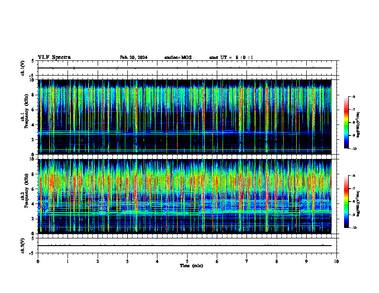The width and height of the screenshot is (379, 293).
Task: Click the ch.2 'Frequency (kHz)' axis title
Action: [x=26, y=192]
